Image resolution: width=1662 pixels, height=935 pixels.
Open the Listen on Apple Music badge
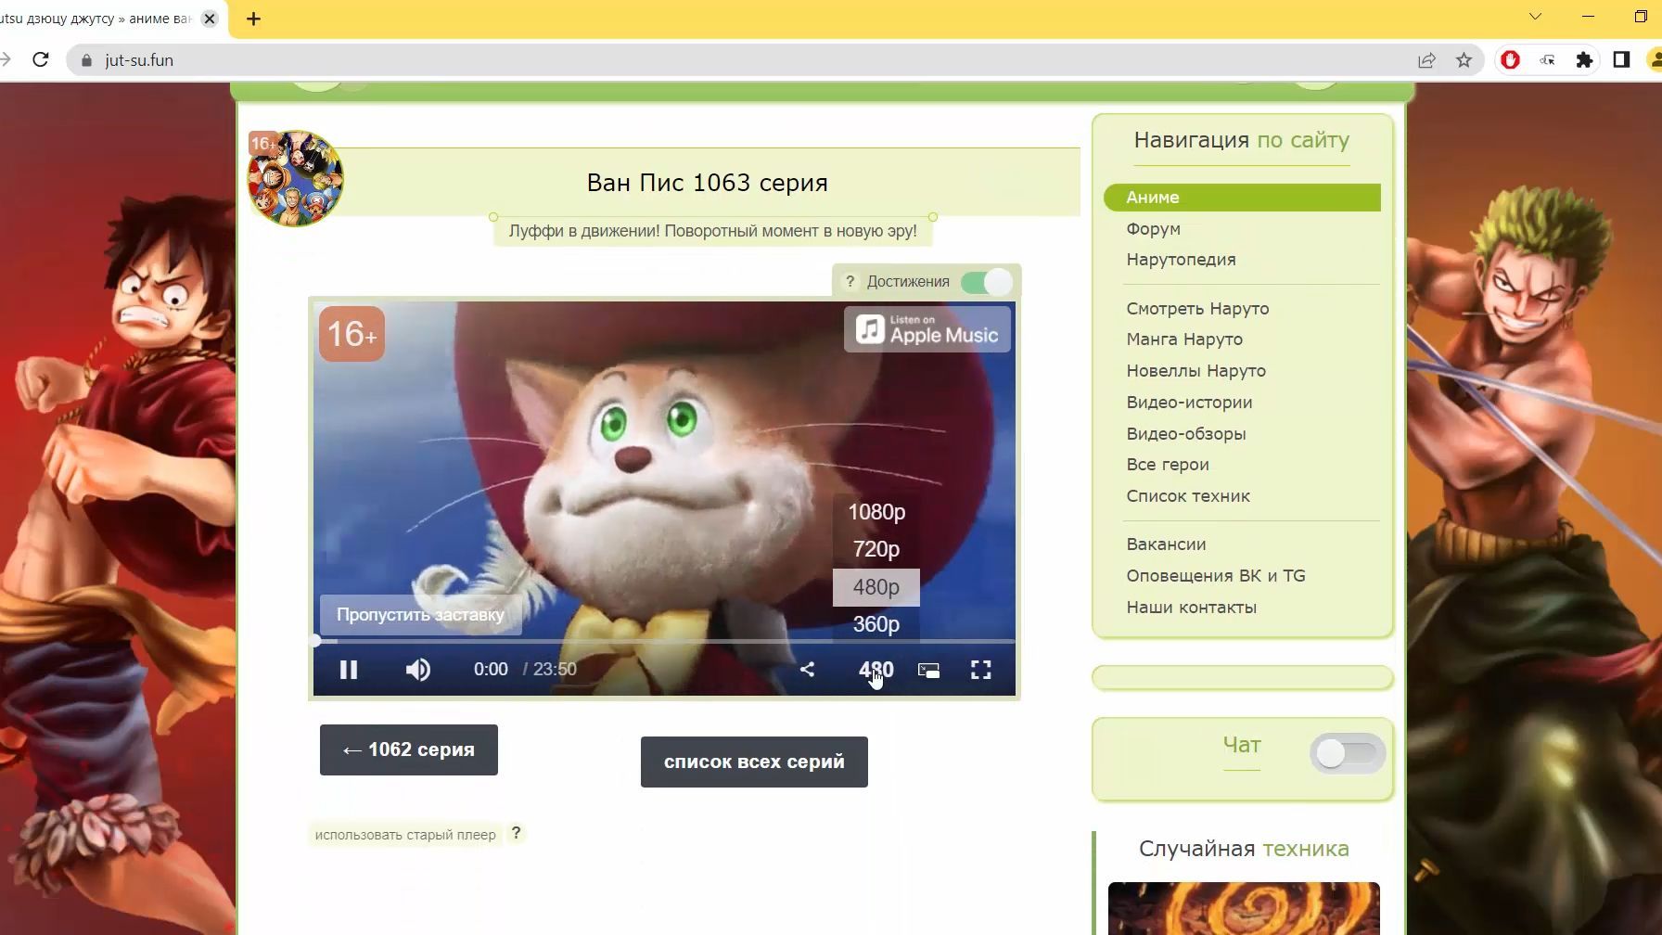[x=927, y=330]
